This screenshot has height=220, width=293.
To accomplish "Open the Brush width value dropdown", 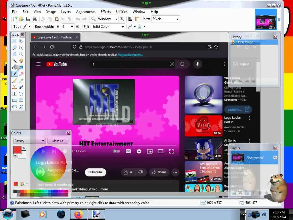I will [x=72, y=27].
